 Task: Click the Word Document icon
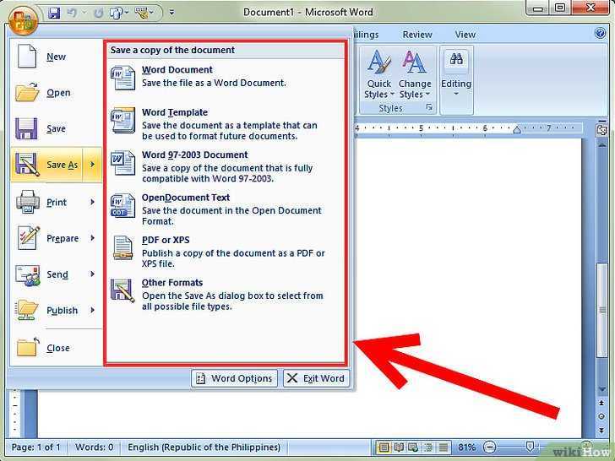coord(122,78)
